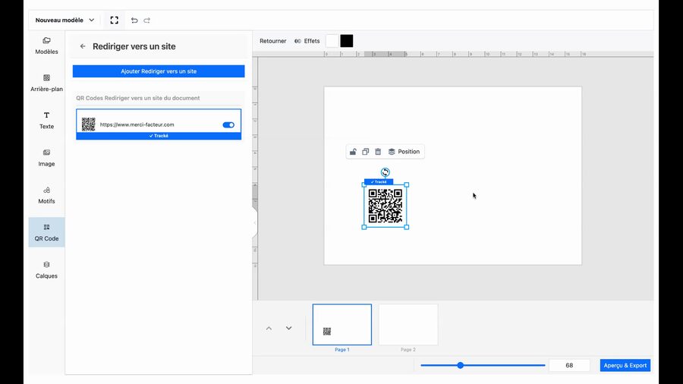Click the Aperçu & Export button
683x384 pixels.
625,365
